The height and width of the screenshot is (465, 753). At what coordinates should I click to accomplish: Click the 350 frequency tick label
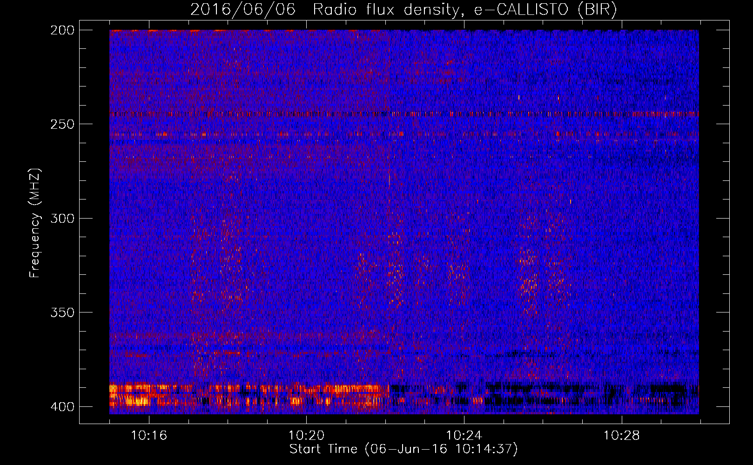pos(62,312)
